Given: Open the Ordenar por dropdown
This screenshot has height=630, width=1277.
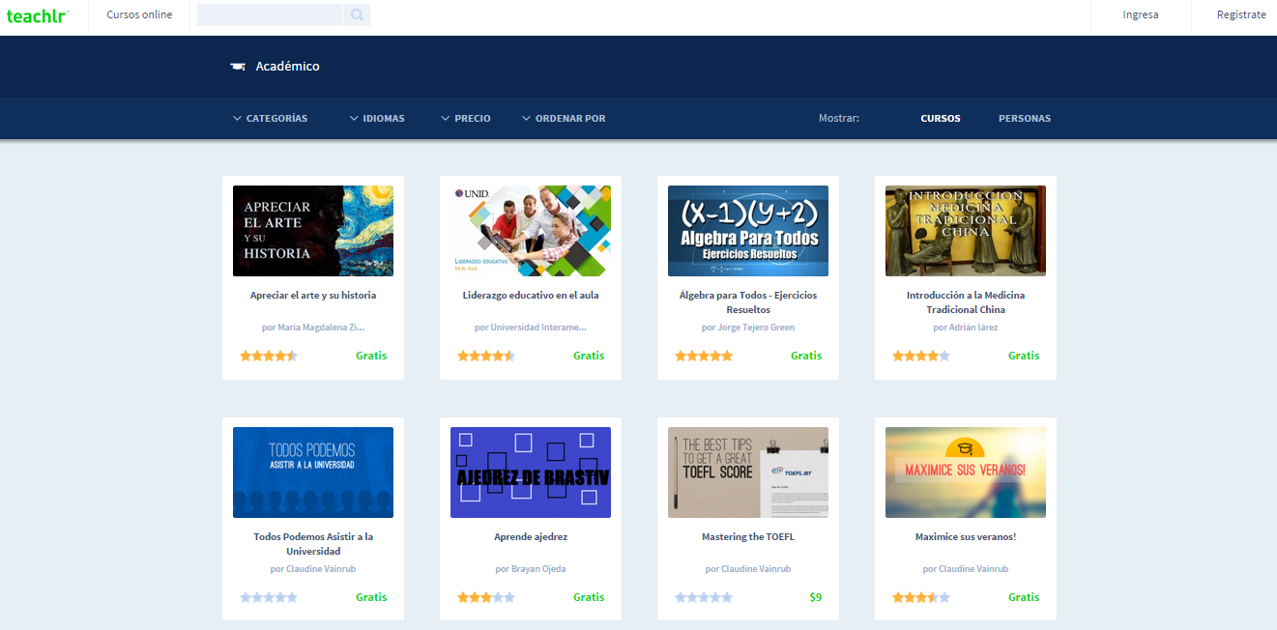Looking at the screenshot, I should tap(564, 119).
